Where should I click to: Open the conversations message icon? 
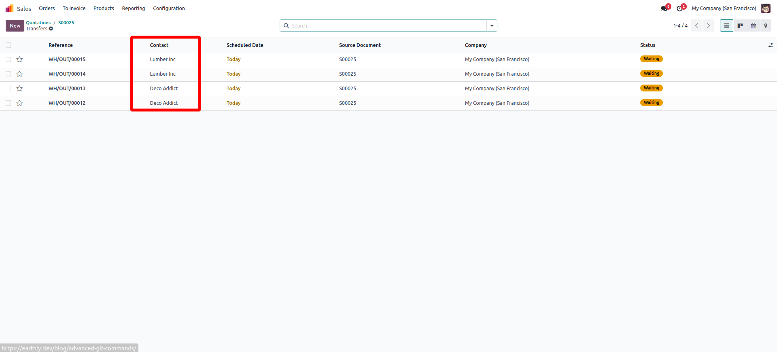pyautogui.click(x=664, y=8)
